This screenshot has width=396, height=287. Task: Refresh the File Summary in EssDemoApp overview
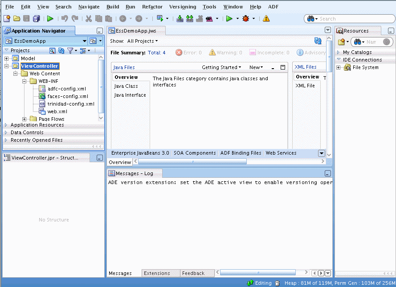[x=318, y=41]
